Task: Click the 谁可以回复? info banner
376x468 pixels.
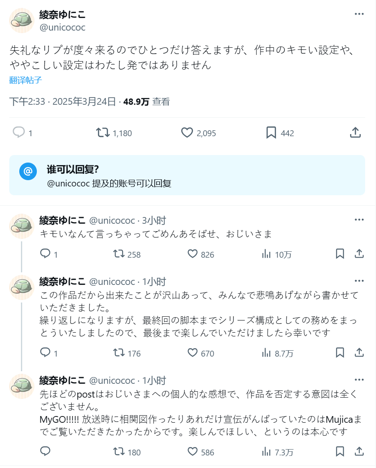Action: coord(187,175)
